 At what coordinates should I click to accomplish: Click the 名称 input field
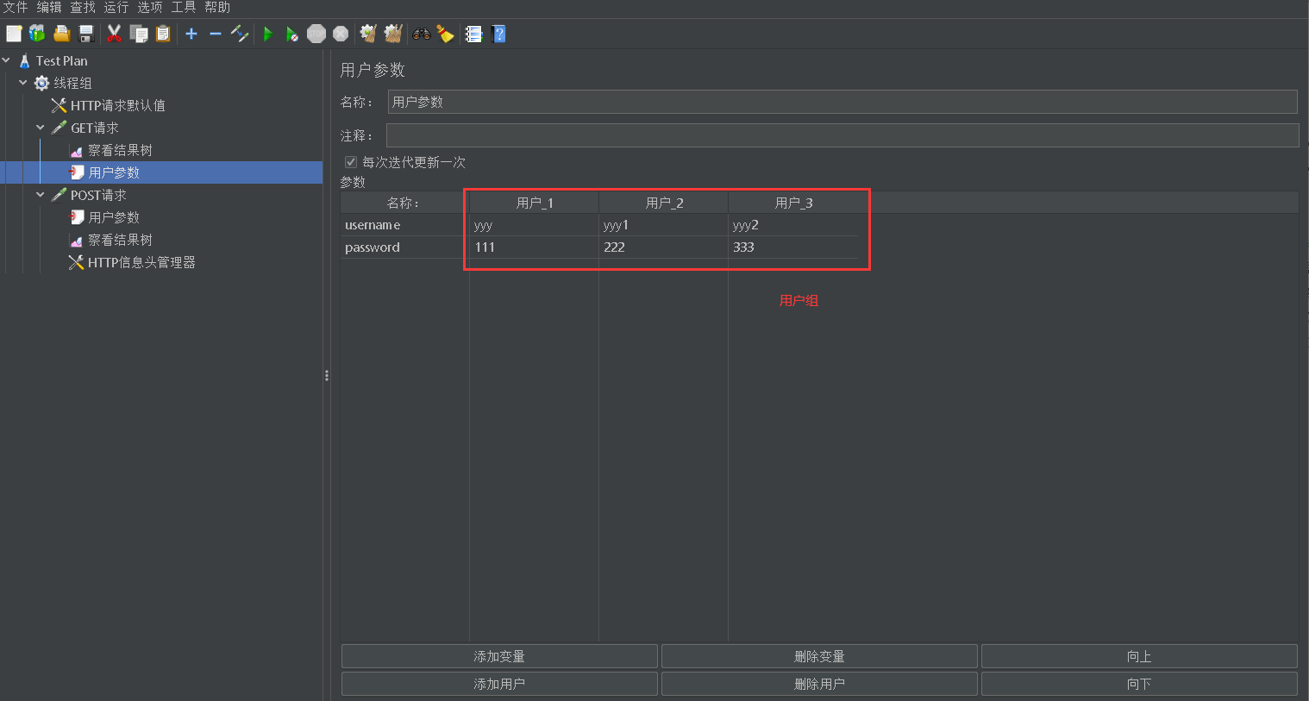pyautogui.click(x=842, y=102)
